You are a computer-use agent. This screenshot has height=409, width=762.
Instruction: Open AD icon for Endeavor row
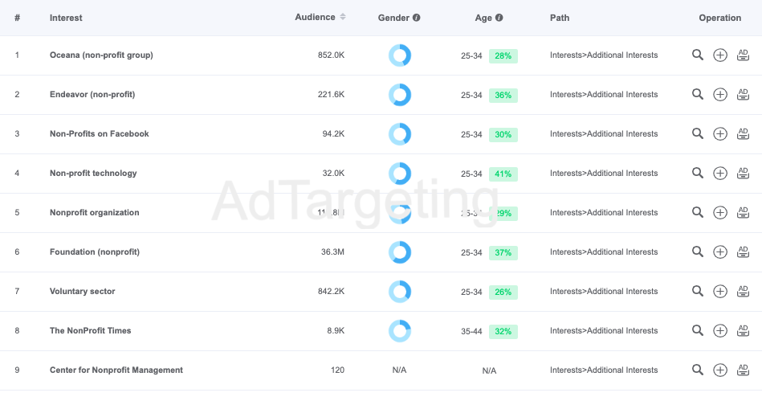tap(743, 94)
